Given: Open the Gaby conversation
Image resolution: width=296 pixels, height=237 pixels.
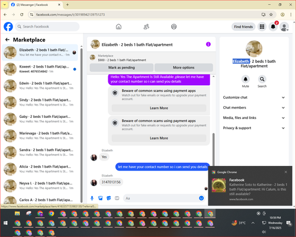Looking at the screenshot, I should pos(40,119).
